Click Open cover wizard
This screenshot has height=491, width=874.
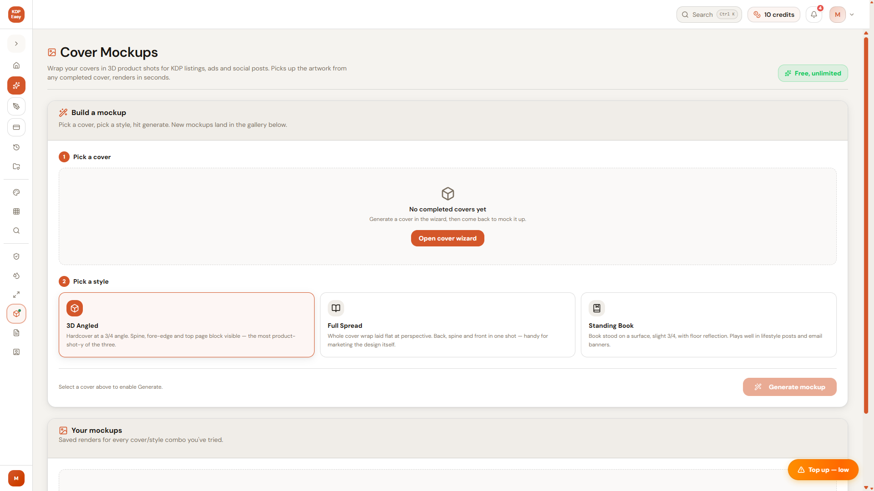click(447, 238)
